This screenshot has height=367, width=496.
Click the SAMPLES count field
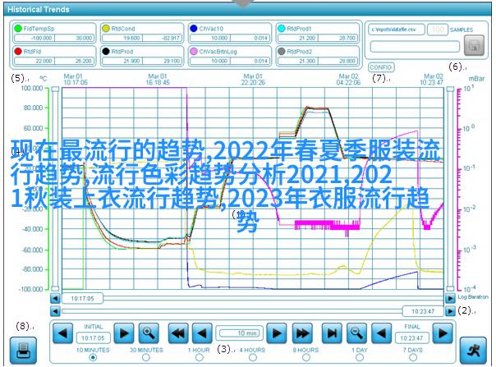[x=438, y=30]
